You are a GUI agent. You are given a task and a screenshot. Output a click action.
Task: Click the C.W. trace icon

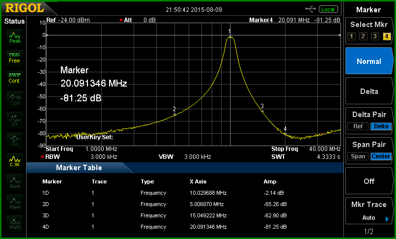[15, 161]
